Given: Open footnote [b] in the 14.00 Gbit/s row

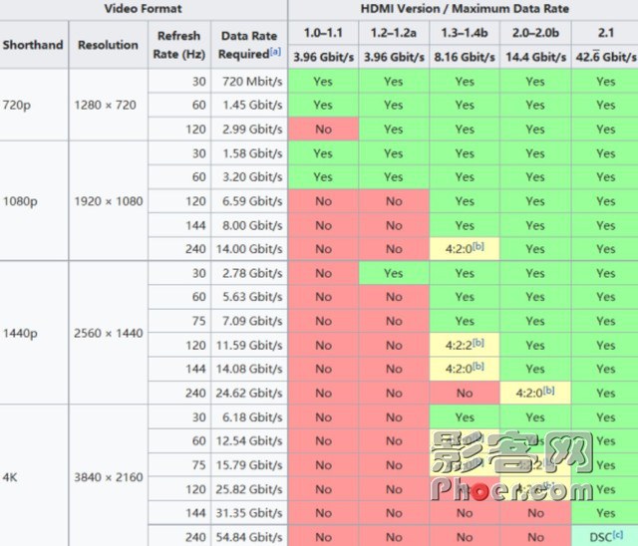Looking at the screenshot, I should point(478,246).
